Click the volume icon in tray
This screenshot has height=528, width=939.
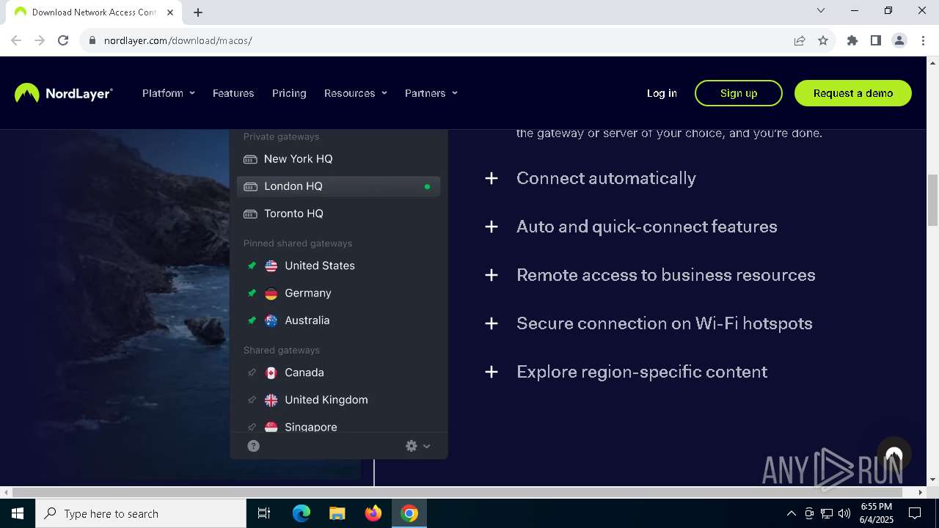tap(844, 513)
